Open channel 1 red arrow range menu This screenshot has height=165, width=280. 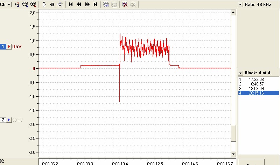9,47
